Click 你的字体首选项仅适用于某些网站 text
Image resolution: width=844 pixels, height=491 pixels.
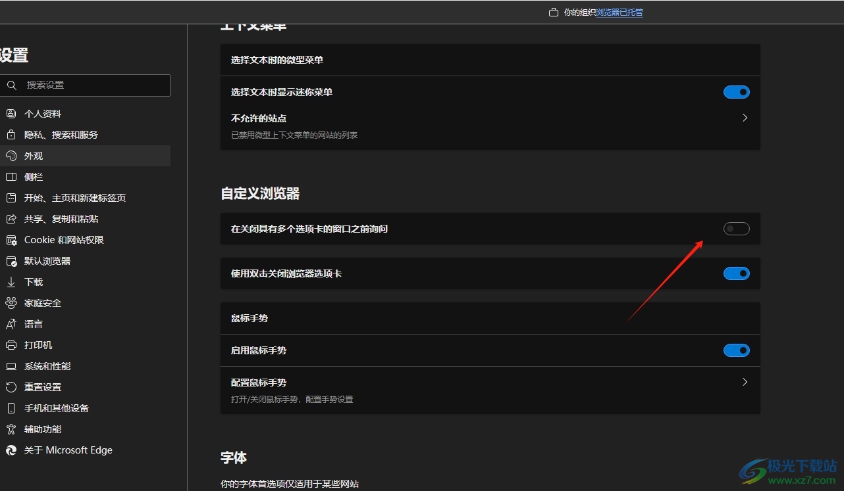tap(290, 484)
